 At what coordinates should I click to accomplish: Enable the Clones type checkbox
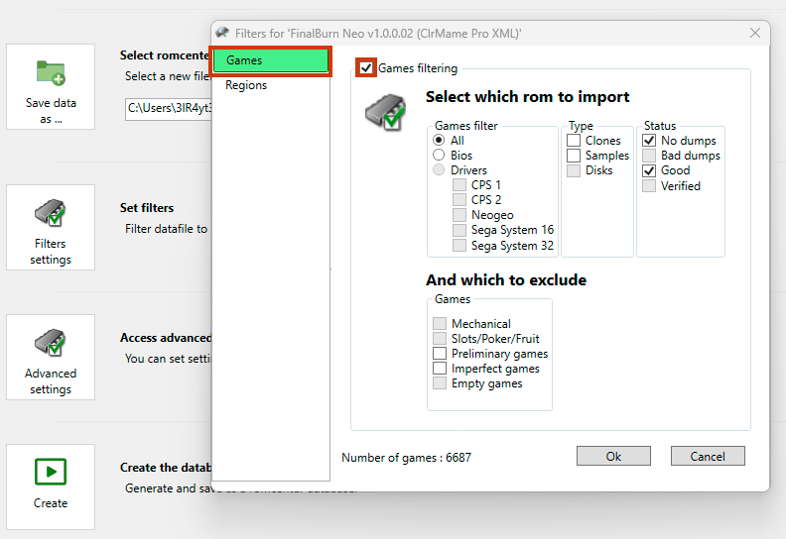click(x=574, y=141)
